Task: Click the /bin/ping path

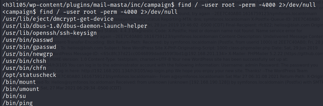Action: point(18,103)
